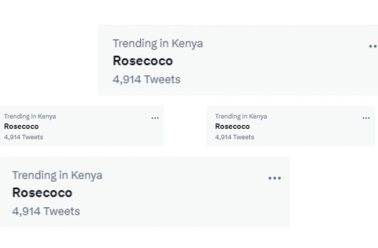This screenshot has height=248, width=378.
Task: Open the Rosecoco trend in the small right card
Action: [232, 127]
